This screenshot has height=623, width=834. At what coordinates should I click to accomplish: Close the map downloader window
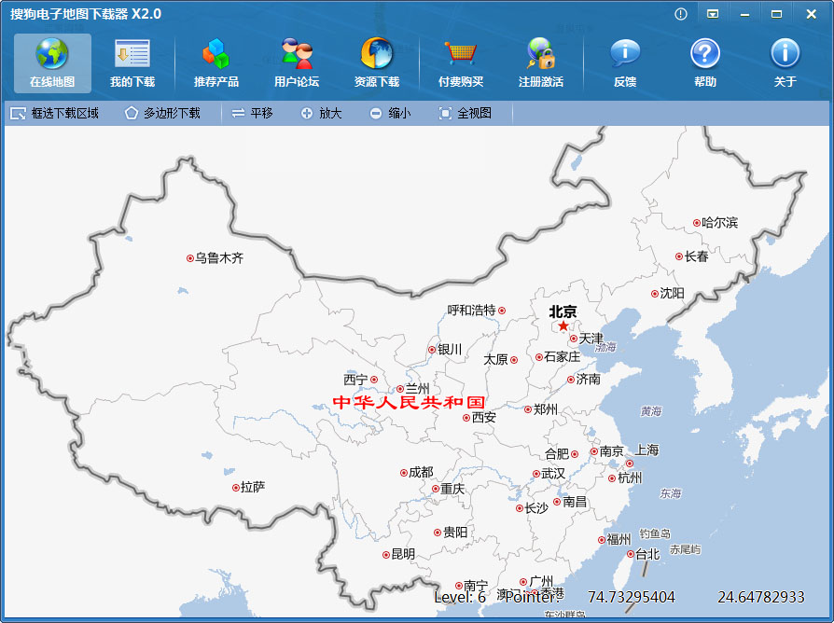click(811, 14)
